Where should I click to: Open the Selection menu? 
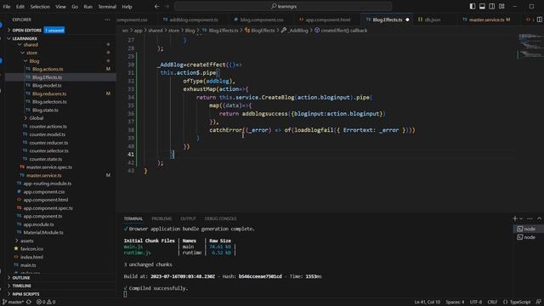point(40,7)
